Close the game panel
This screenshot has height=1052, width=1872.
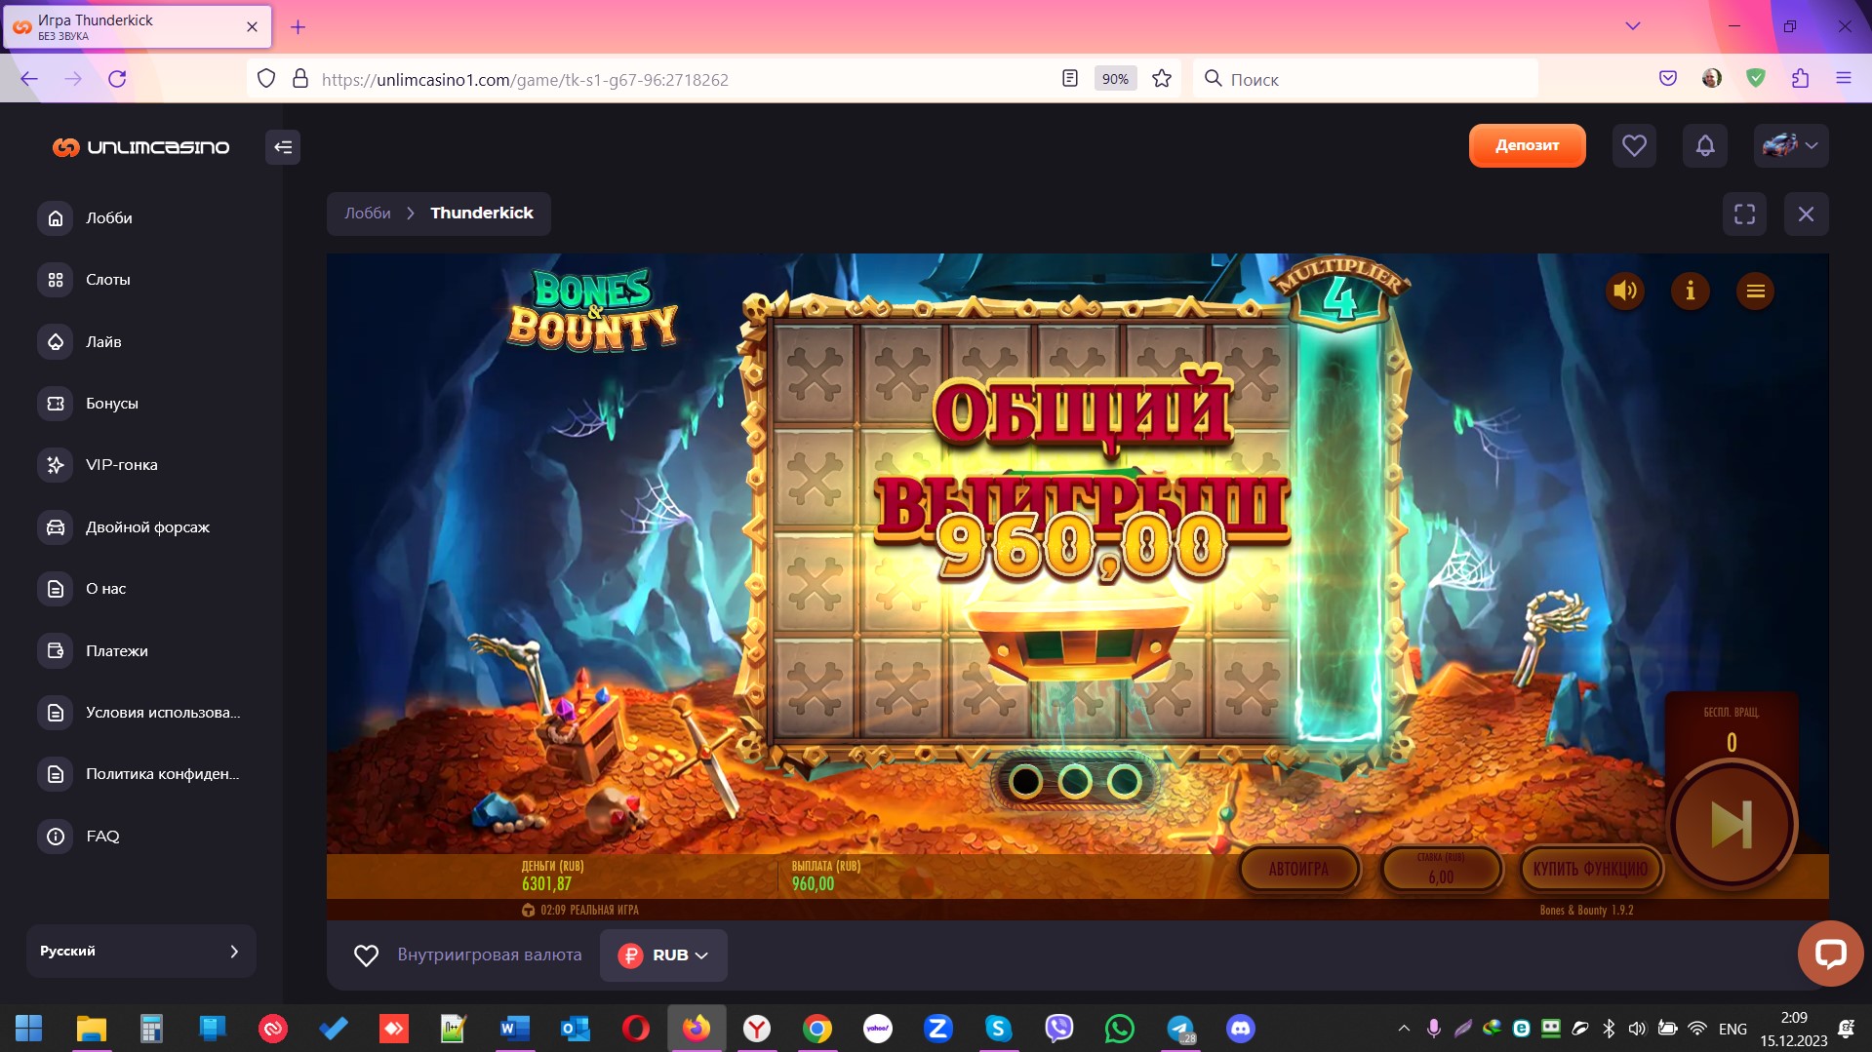[x=1806, y=214]
